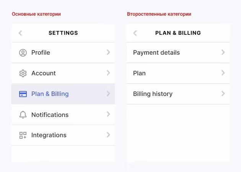The height and width of the screenshot is (172, 241).
Task: Select the Profile menu item
Action: [x=41, y=53]
